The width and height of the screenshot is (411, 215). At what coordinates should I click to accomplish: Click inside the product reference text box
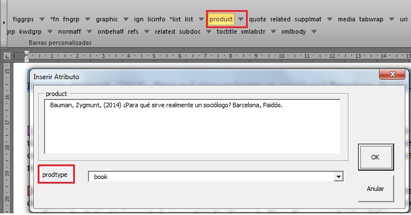(193, 126)
